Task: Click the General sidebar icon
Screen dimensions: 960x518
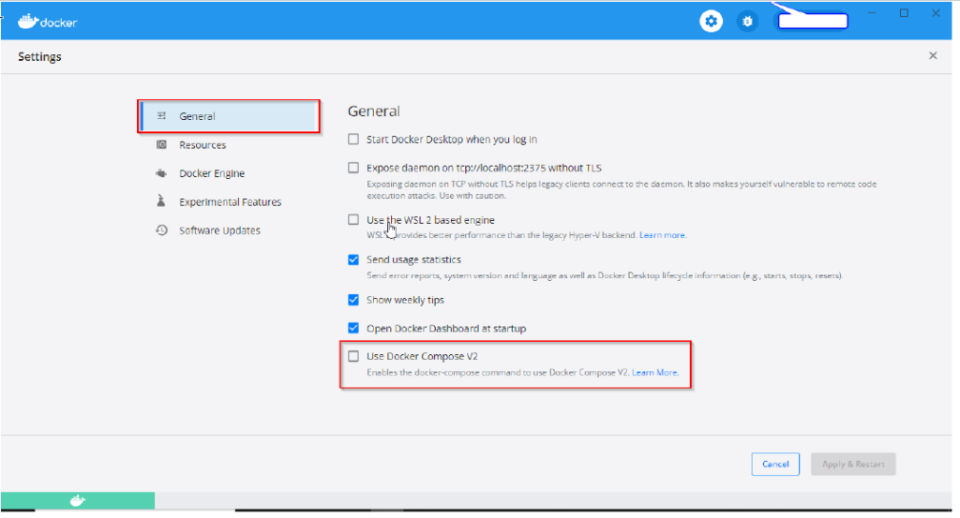Action: click(x=162, y=116)
